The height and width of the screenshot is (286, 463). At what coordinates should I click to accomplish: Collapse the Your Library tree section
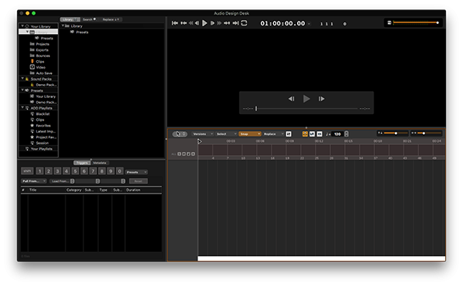[x=22, y=26]
